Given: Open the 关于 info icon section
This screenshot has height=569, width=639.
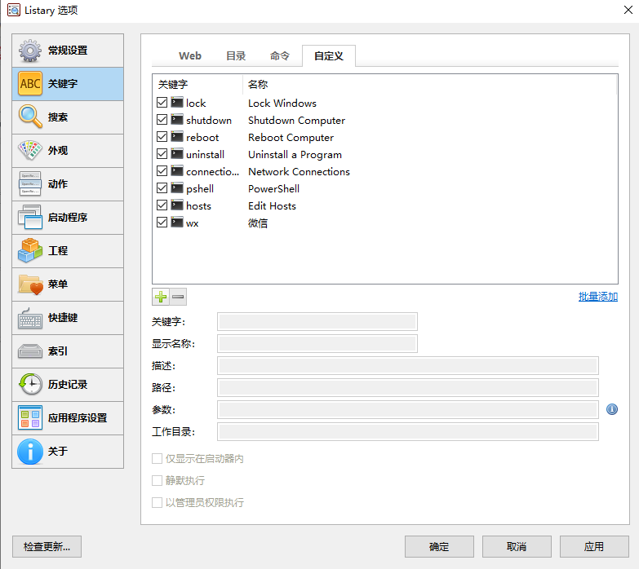Looking at the screenshot, I should pos(30,451).
